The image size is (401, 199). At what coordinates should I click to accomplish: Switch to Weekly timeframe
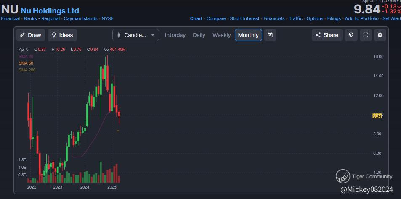pos(221,35)
